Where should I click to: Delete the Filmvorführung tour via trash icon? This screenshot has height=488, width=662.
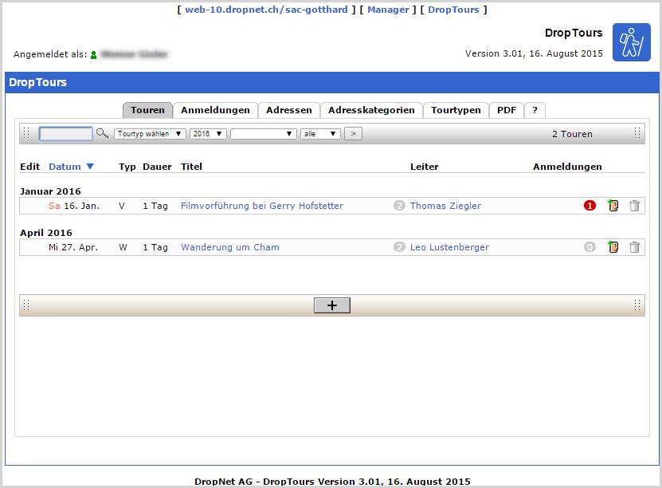(634, 206)
